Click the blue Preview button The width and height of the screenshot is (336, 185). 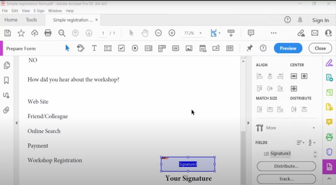288,48
